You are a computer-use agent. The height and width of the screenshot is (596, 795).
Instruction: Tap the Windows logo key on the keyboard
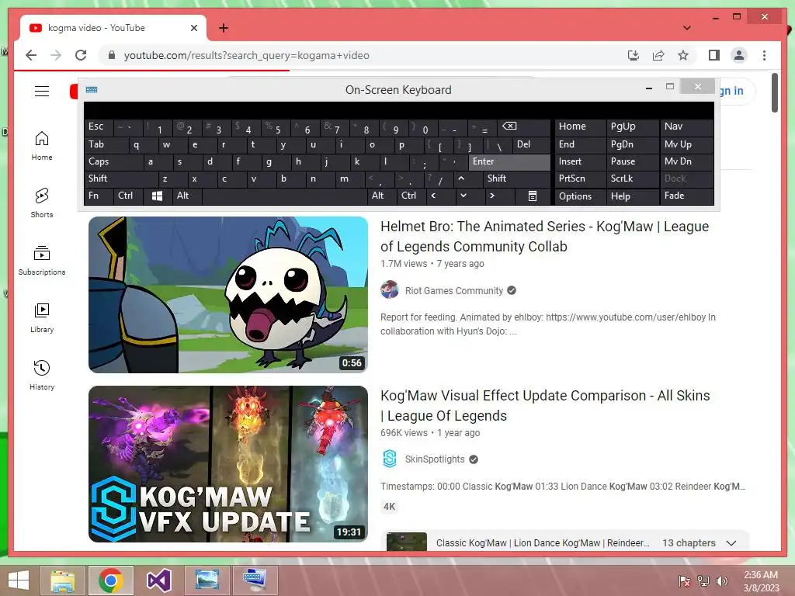pos(157,196)
